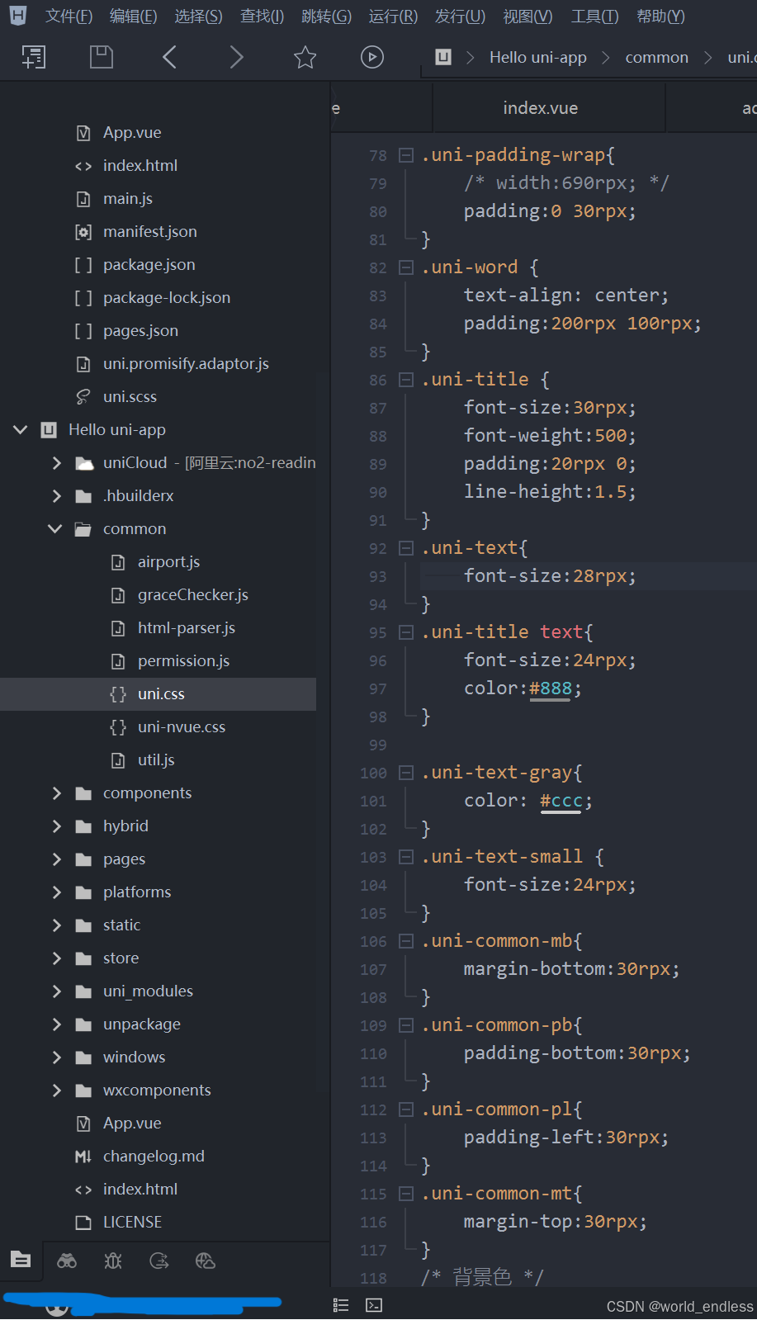Select uni-nvue.css in the file tree
757x1320 pixels.
pyautogui.click(x=182, y=727)
